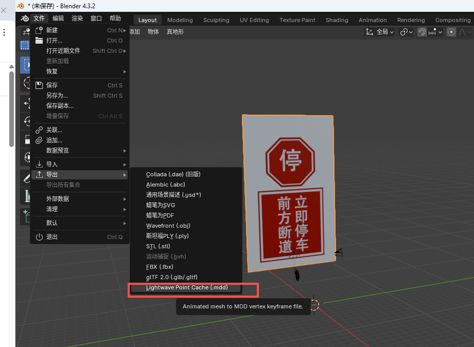474x347 pixels.
Task: Click the Save (保存) floppy disk item
Action: click(52, 85)
